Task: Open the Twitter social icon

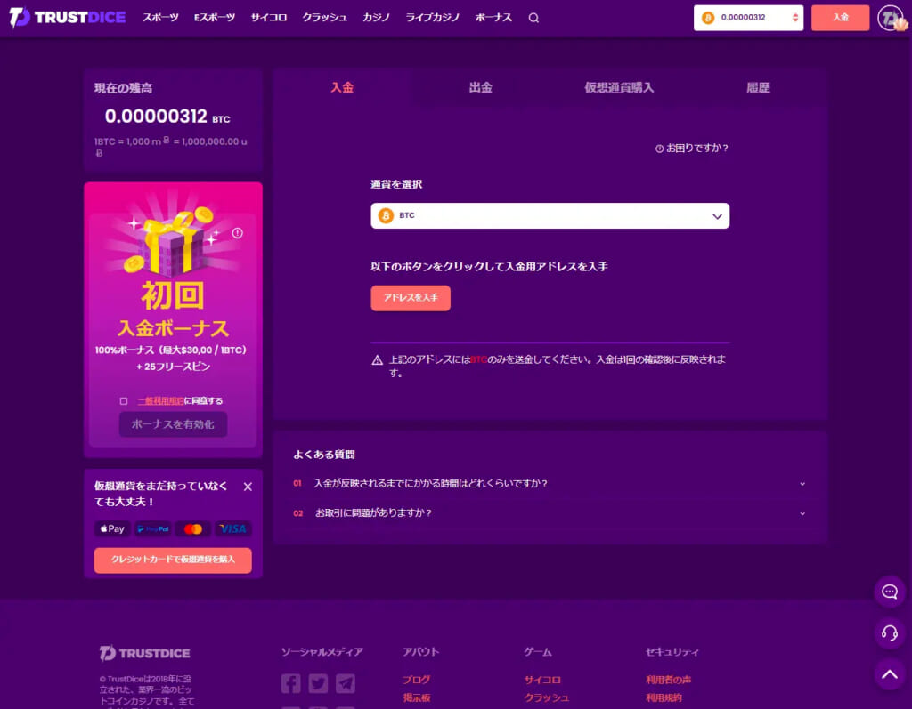Action: [318, 683]
